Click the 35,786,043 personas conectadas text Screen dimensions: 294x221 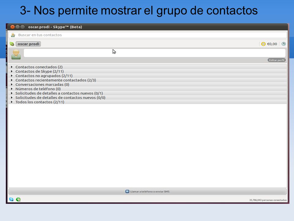(x=268, y=200)
